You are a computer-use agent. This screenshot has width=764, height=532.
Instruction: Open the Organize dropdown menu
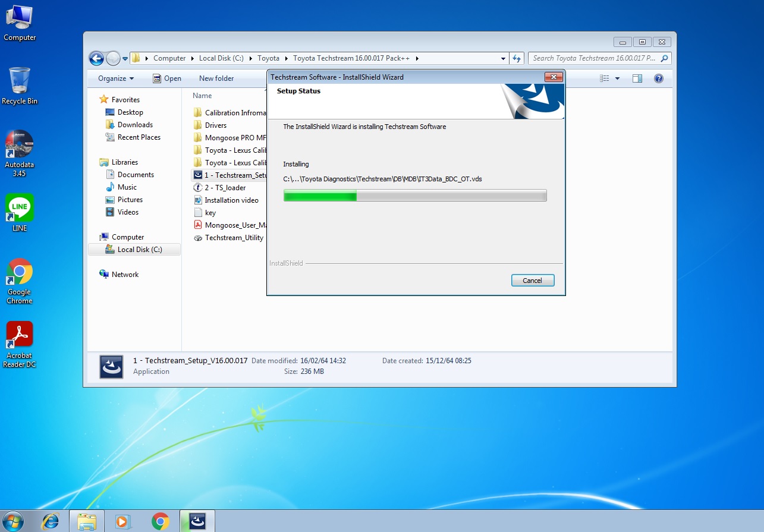point(116,78)
